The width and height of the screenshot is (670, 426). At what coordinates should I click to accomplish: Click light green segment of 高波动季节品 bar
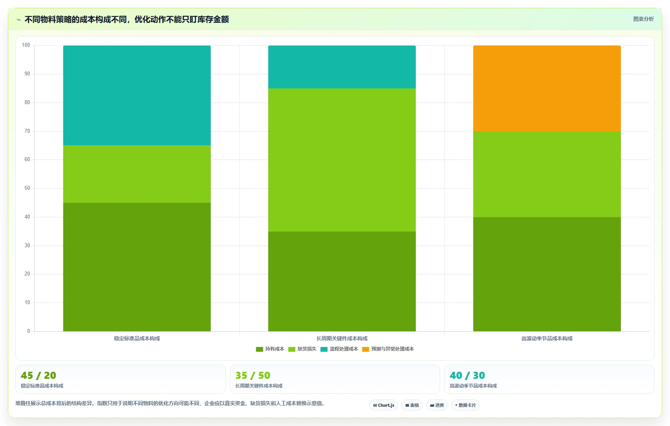click(x=547, y=174)
